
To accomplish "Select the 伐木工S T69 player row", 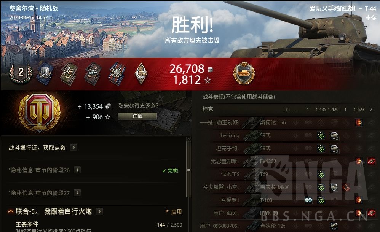I will [x=287, y=174].
